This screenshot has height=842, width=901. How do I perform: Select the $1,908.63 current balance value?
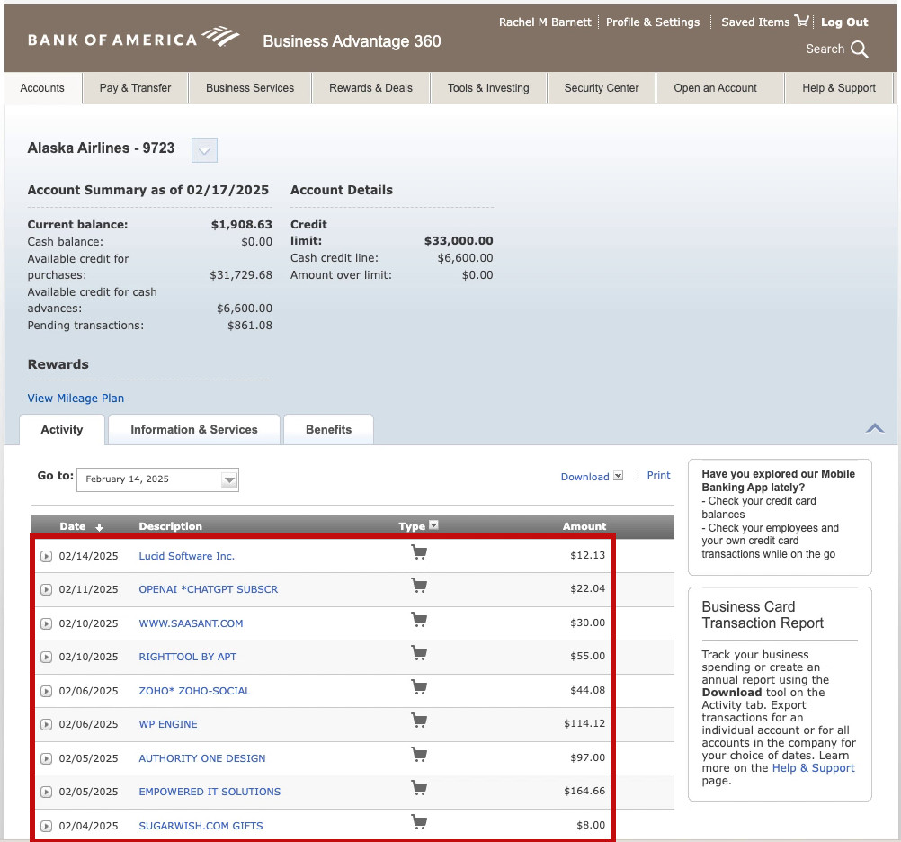(241, 225)
